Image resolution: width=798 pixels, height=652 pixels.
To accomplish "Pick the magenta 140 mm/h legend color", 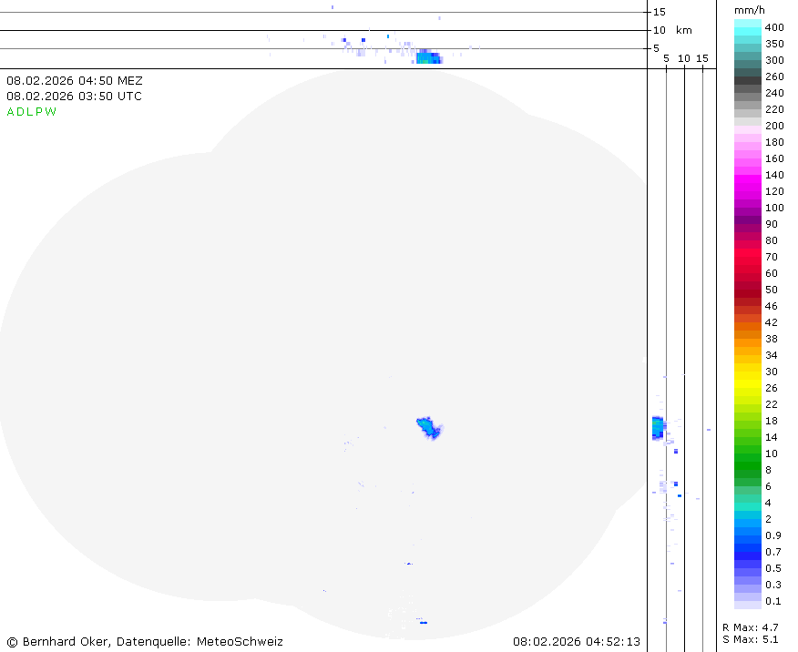I will (x=748, y=175).
